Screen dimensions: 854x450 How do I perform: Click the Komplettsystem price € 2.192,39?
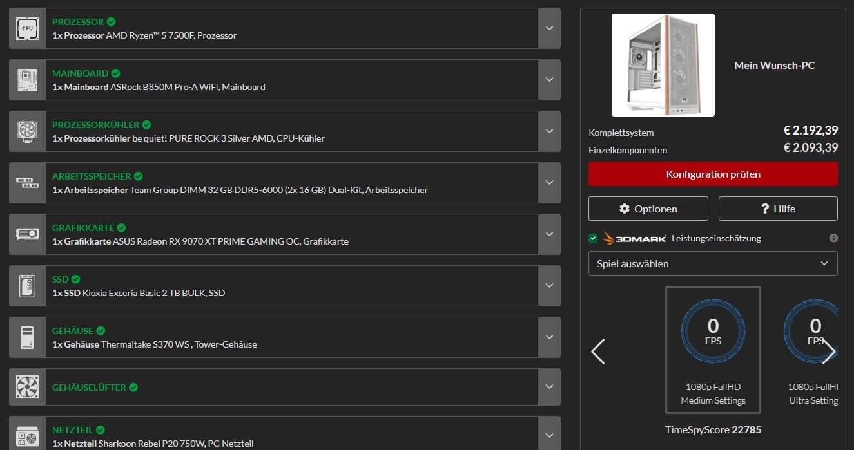point(810,131)
